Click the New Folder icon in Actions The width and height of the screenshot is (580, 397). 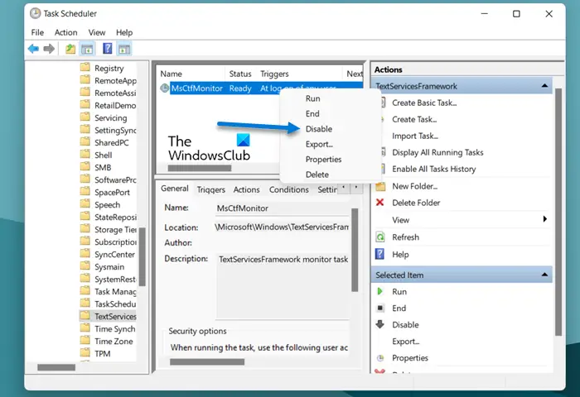tap(380, 186)
